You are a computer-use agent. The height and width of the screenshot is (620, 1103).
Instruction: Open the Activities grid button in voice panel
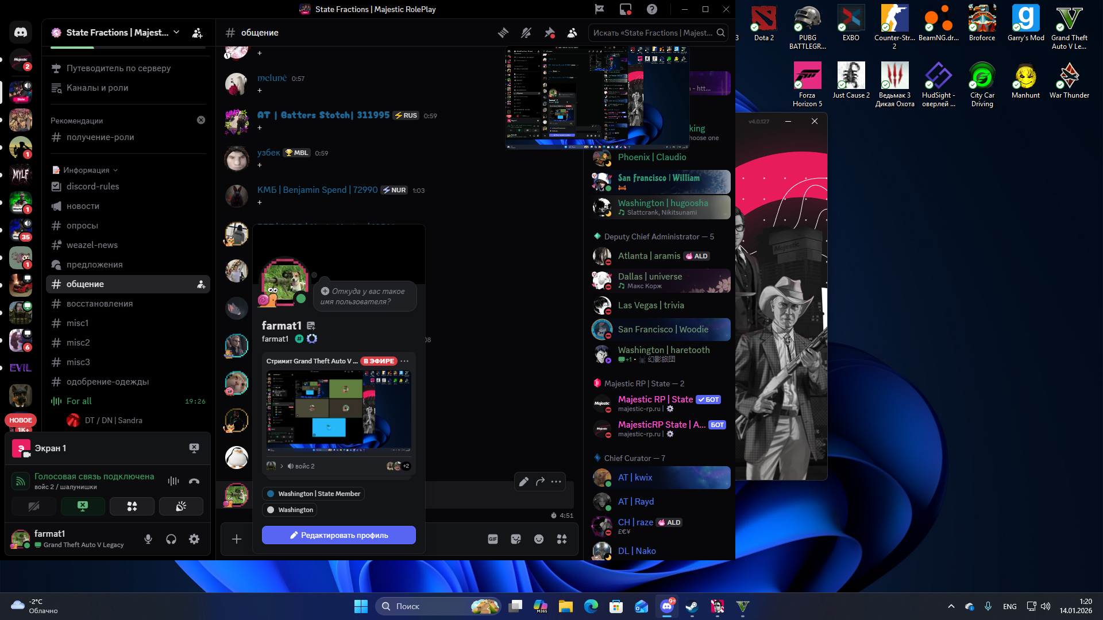pyautogui.click(x=132, y=506)
